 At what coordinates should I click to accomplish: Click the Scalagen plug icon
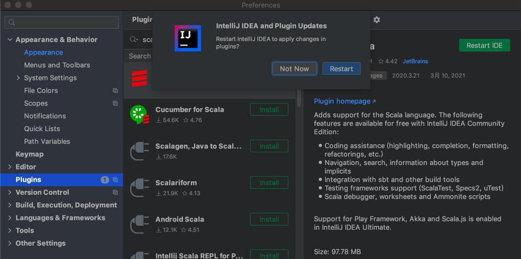(139, 151)
